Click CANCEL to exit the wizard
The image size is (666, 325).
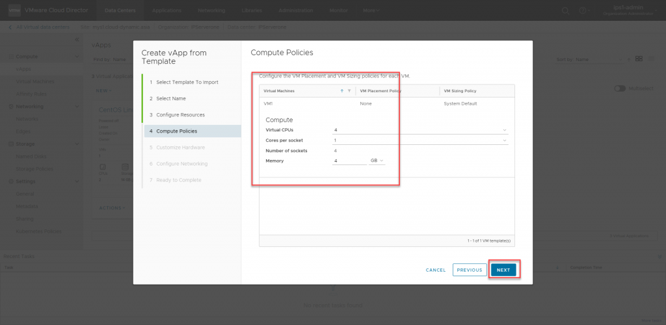(x=436, y=270)
